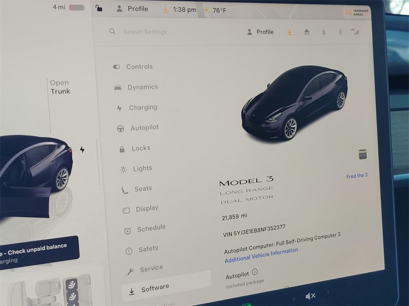Viewport: 409px width, 306px height.
Task: Click the magnifier search icon
Action: tap(112, 32)
